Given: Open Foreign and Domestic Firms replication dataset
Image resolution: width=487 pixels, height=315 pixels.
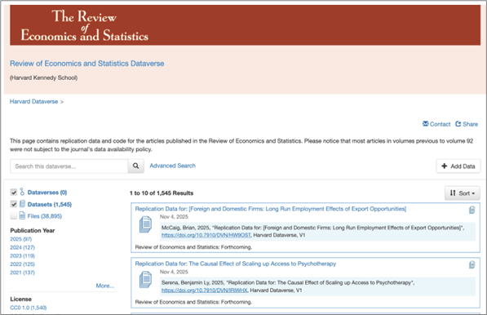Looking at the screenshot, I should 271,209.
